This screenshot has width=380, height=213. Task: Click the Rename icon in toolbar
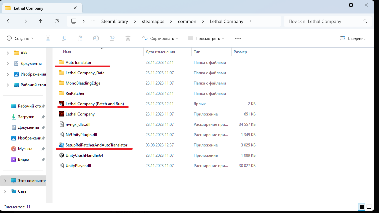tap(96, 38)
